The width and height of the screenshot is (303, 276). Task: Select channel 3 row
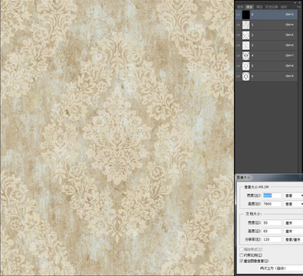pos(266,45)
